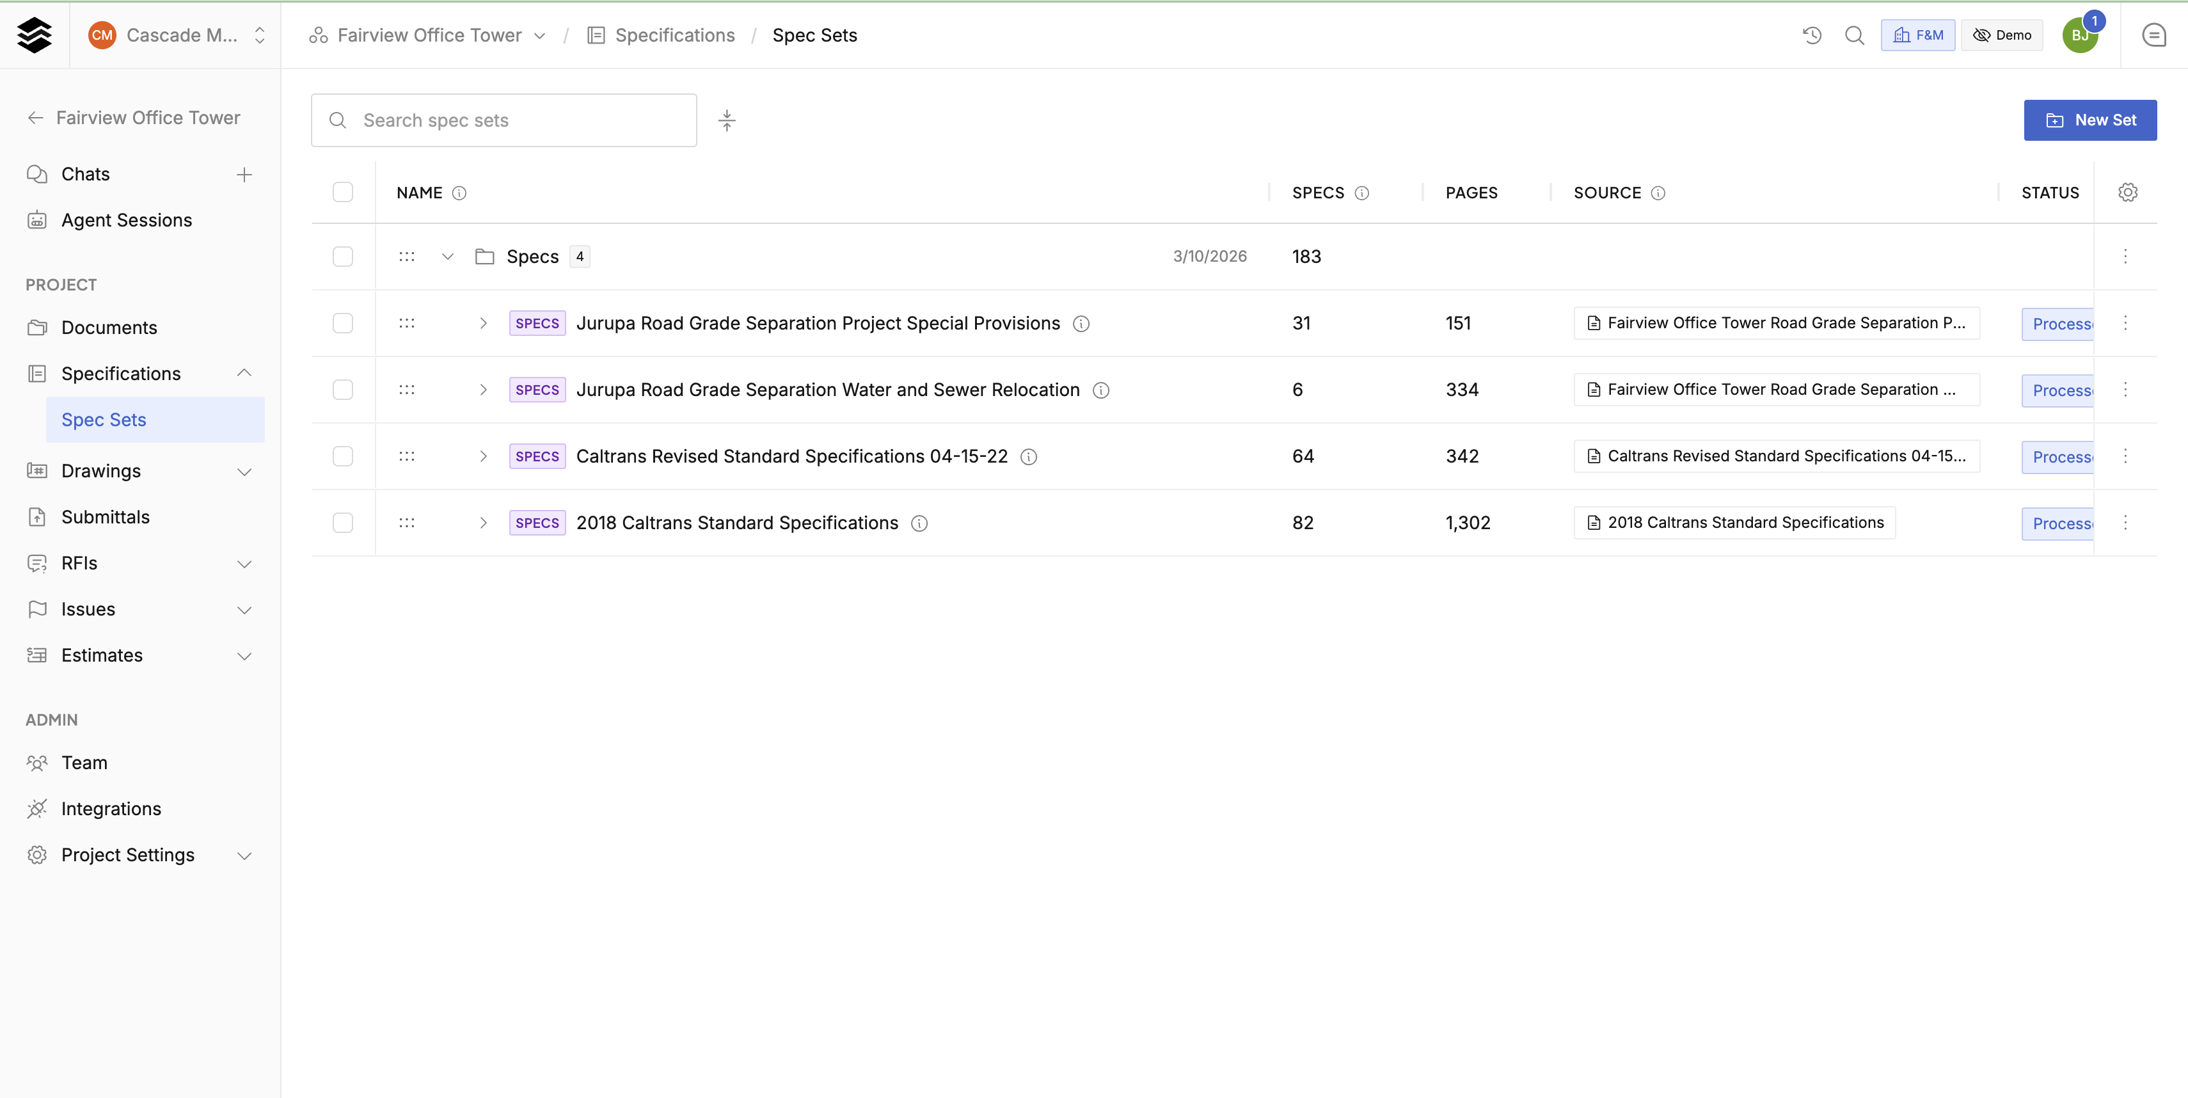The height and width of the screenshot is (1098, 2188).
Task: Click info icon beside 2018 Caltrans Standard Specifications
Action: 919,523
